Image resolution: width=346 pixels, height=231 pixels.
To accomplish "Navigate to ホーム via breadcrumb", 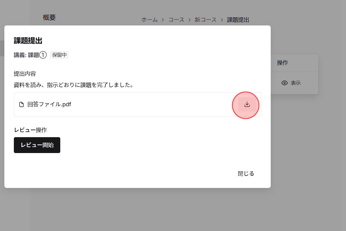I will click(149, 20).
